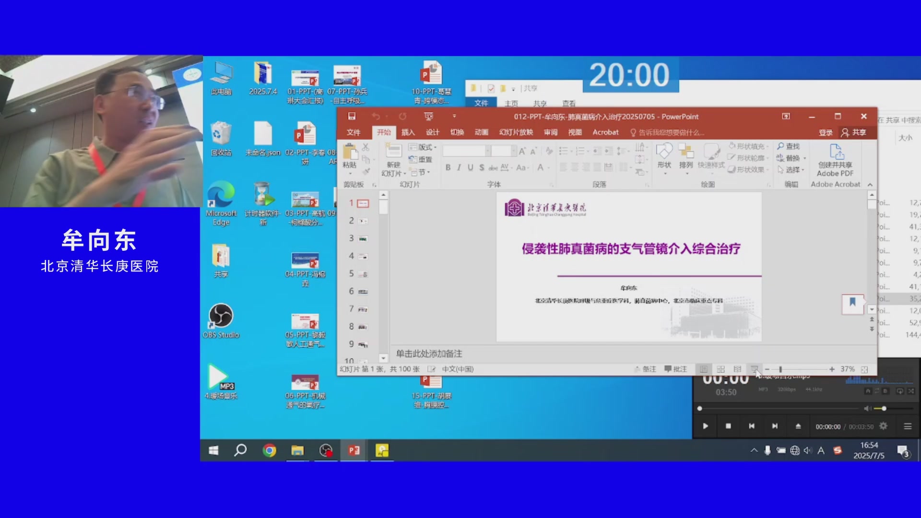Click the Share (共享) button in PowerPoint
This screenshot has height=518, width=921.
[854, 132]
